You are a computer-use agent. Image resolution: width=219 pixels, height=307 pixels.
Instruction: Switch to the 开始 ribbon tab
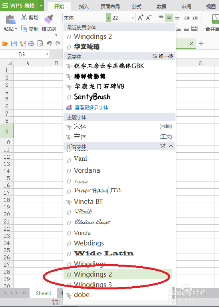click(x=59, y=7)
